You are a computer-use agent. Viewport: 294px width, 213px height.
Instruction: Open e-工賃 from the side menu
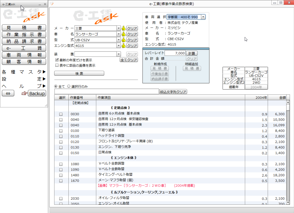pos(24,48)
